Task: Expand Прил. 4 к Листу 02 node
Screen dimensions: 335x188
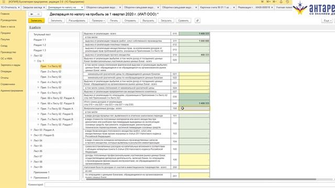Action: point(38,82)
